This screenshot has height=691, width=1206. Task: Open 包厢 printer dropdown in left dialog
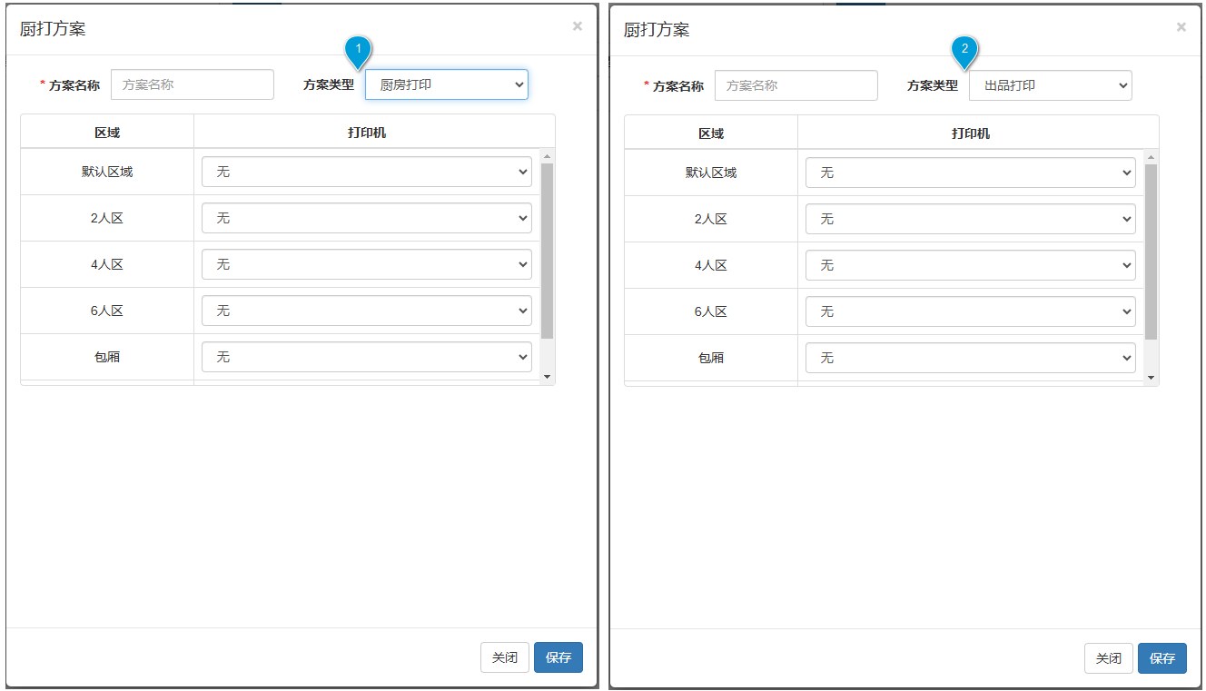(x=367, y=357)
